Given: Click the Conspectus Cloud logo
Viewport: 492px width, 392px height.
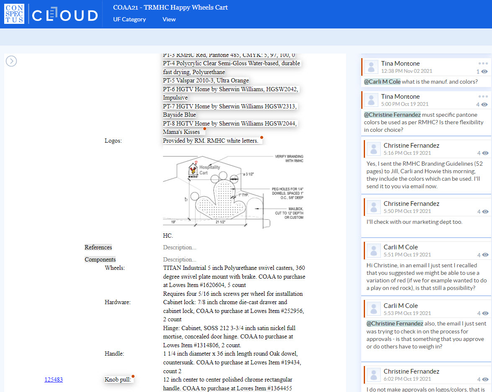Looking at the screenshot, I should tap(51, 14).
